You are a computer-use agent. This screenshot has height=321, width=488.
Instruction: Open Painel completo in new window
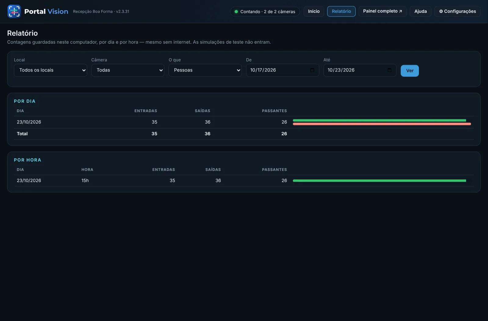tap(382, 11)
